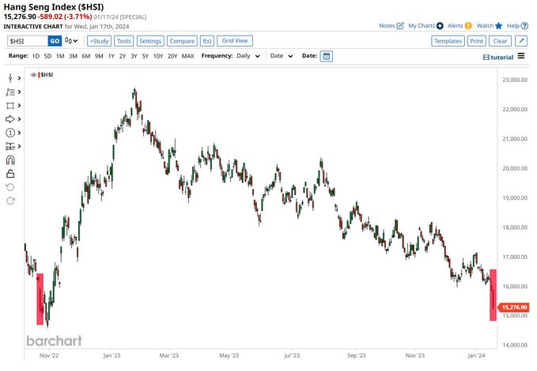Select the 3M range
Screen dimensions: 537x371
pyautogui.click(x=73, y=56)
